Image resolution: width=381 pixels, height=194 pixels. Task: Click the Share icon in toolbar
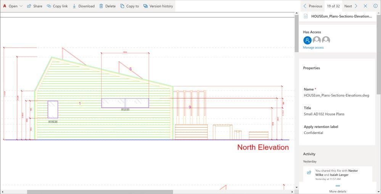tap(29, 6)
